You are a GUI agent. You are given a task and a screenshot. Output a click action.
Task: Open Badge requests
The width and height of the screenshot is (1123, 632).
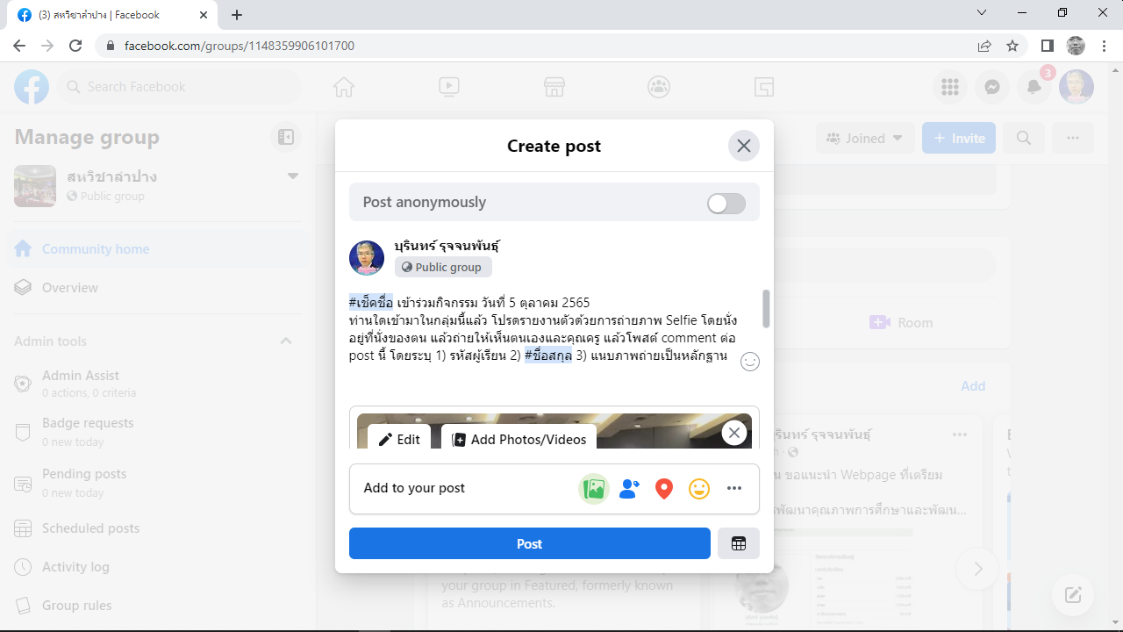[158, 432]
